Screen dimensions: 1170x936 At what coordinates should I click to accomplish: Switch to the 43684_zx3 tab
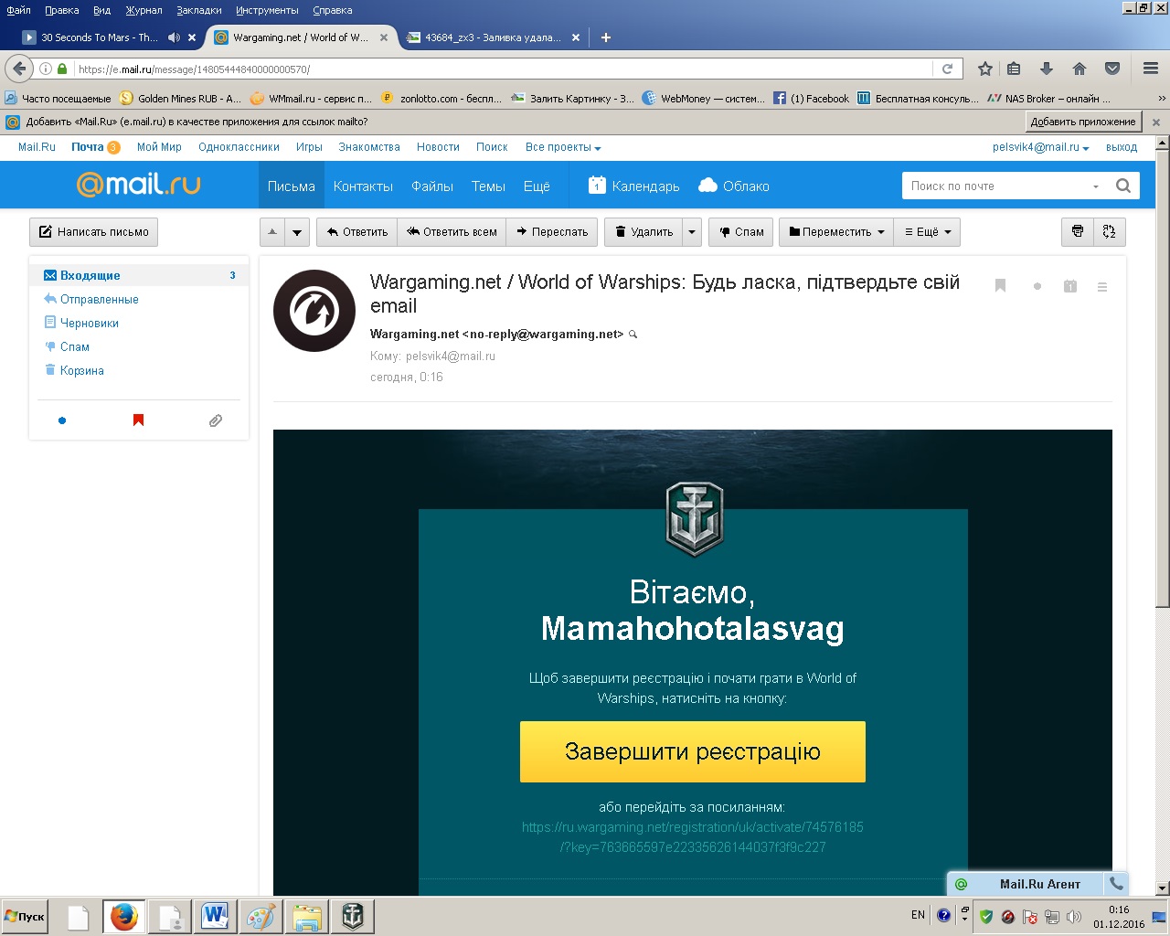pos(493,37)
